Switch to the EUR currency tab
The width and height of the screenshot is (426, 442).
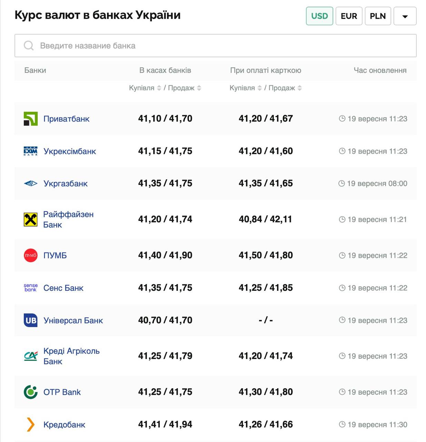[349, 16]
